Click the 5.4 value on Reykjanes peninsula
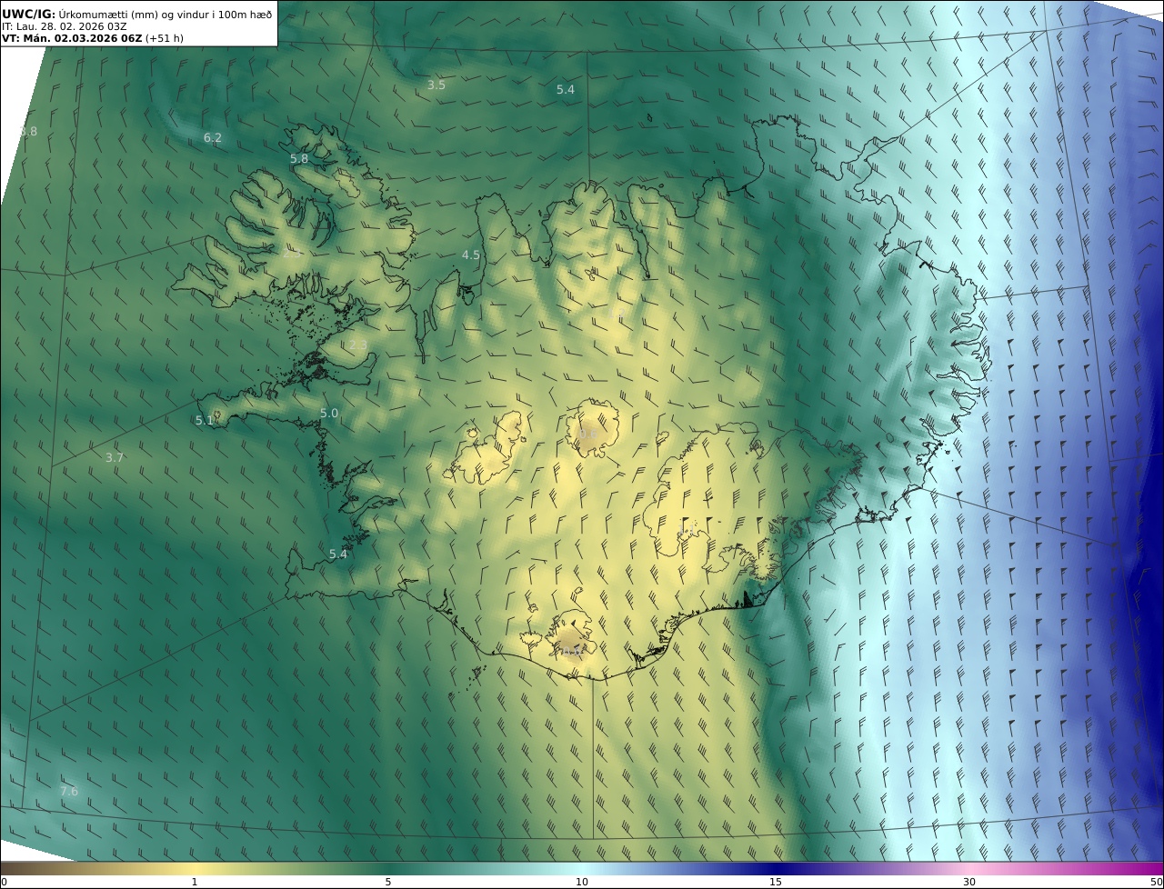 pos(338,554)
